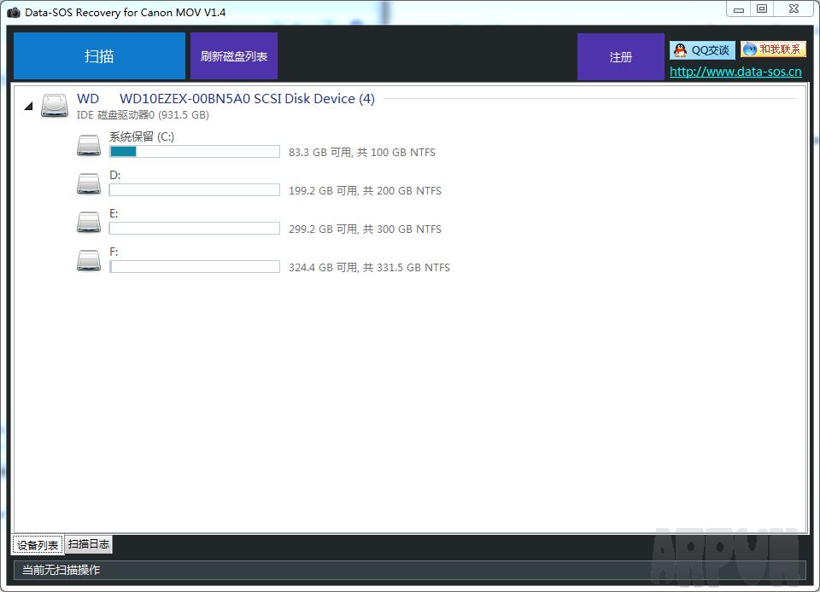This screenshot has height=592, width=820.
Task: Click the 'E:' drive letter label
Action: coord(114,213)
